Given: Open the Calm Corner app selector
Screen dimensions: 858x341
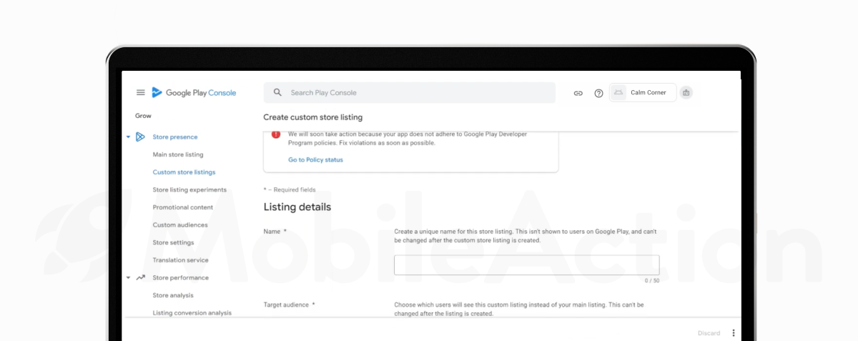Looking at the screenshot, I should 642,93.
